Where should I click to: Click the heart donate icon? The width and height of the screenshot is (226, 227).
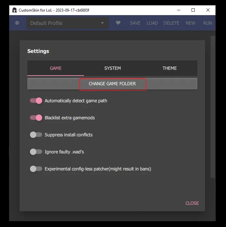(118, 23)
